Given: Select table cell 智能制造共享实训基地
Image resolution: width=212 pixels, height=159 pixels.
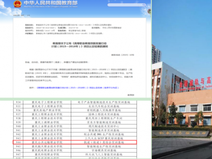Looking at the screenshot, I should [x=104, y=130].
